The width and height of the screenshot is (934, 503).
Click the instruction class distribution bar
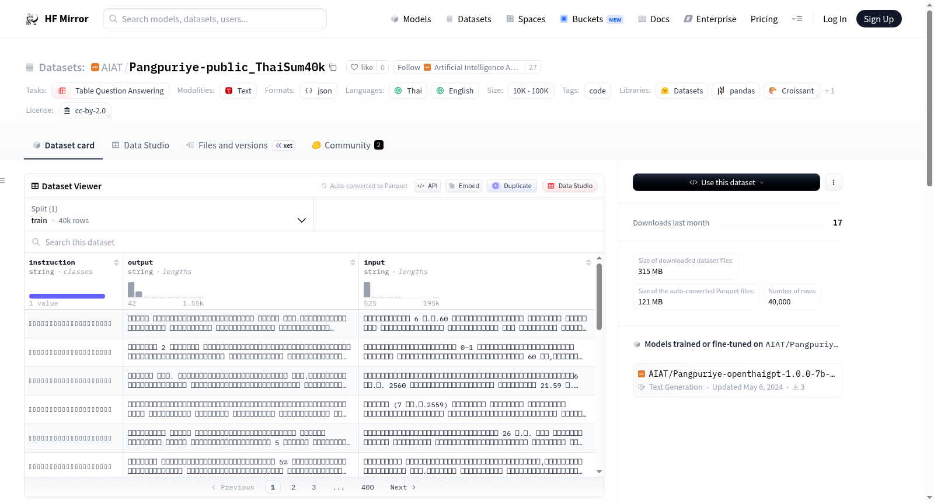[x=67, y=296]
